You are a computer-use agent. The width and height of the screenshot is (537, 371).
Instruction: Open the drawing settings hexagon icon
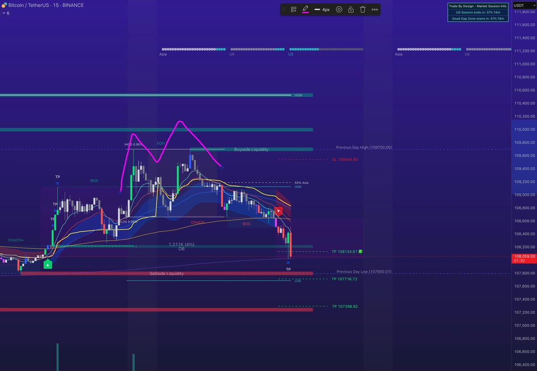pos(339,9)
